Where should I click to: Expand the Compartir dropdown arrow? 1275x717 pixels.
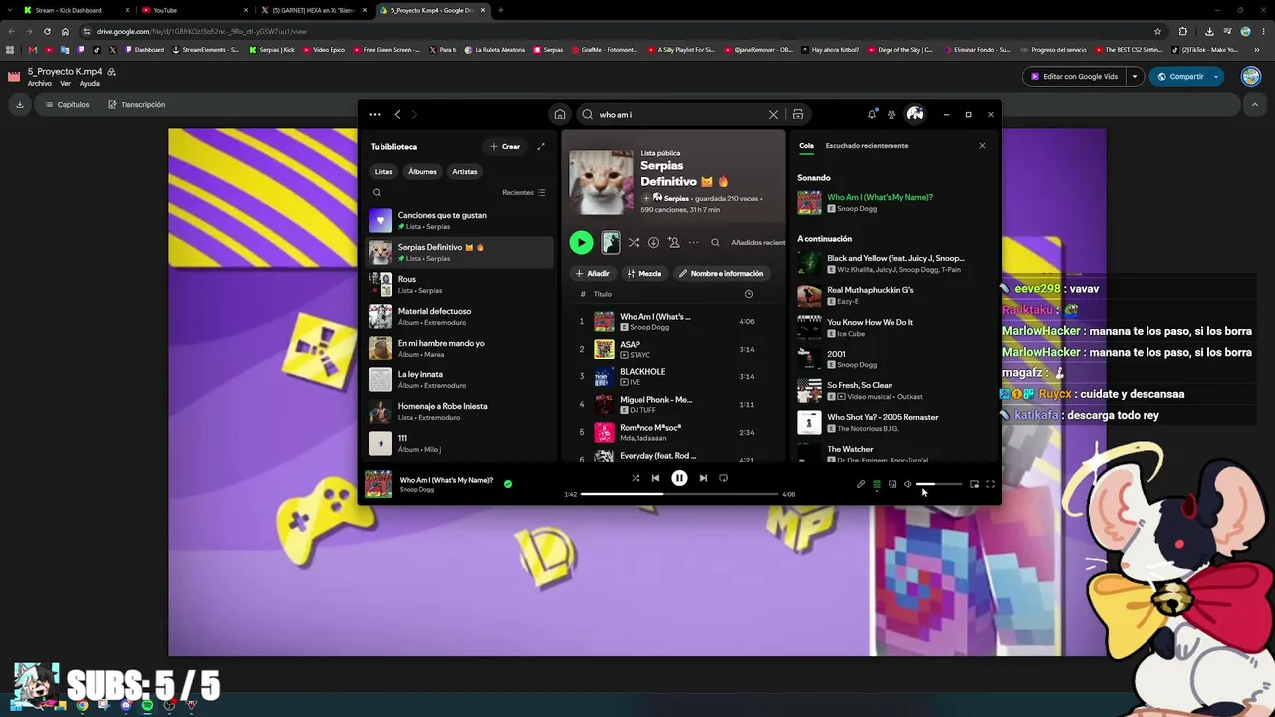[1215, 77]
